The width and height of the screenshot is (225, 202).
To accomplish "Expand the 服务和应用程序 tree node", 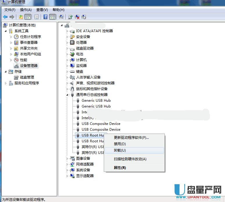I will pos(6,83).
